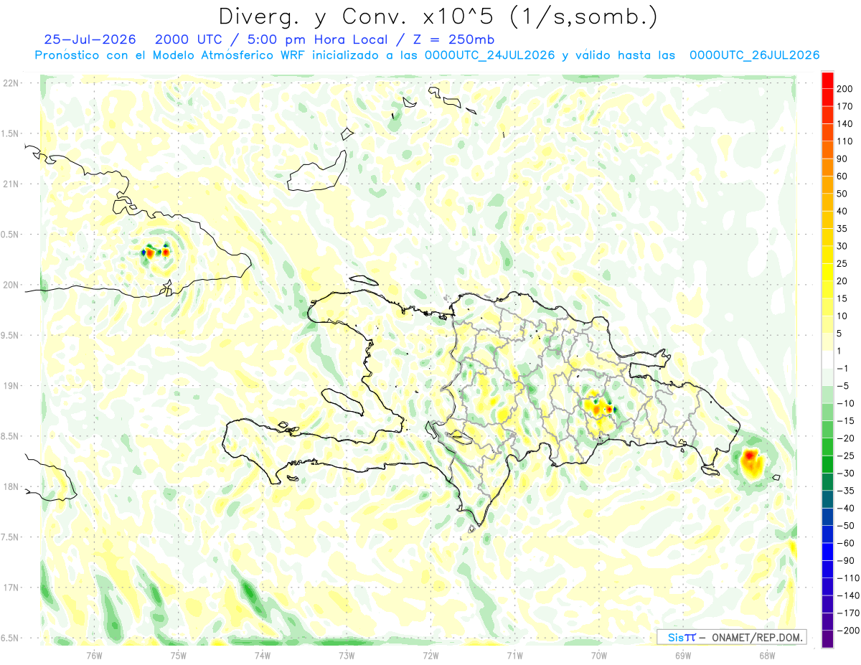The image size is (861, 665).
Task: Click the positive '170' color scale label
Action: click(x=845, y=106)
